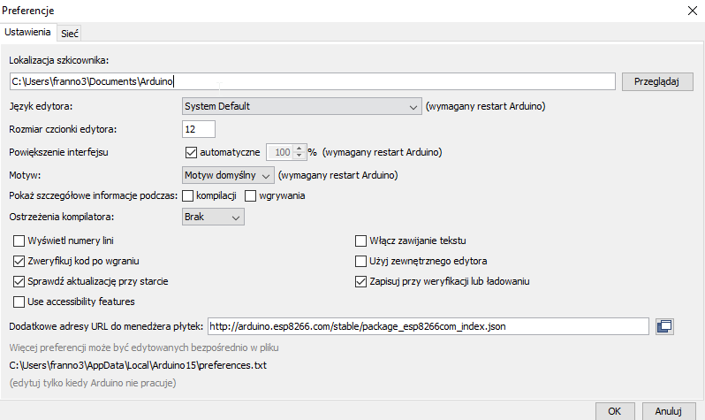Toggle automatyczne interface scaling checkbox

191,152
